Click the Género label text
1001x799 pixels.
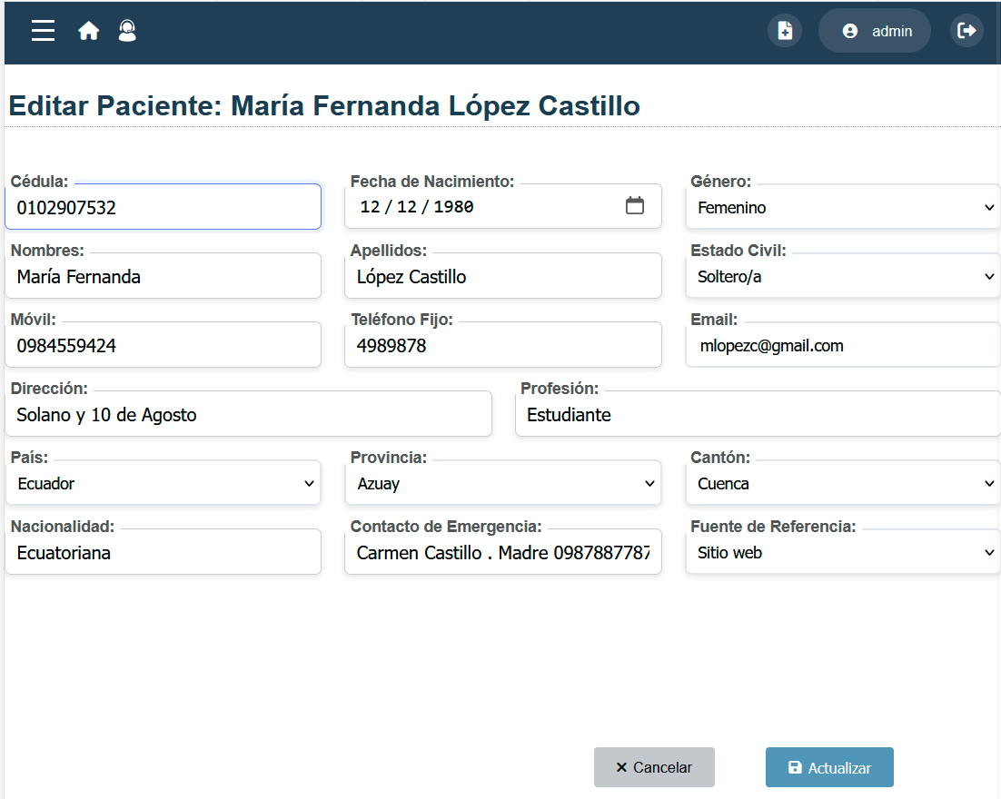(x=720, y=182)
